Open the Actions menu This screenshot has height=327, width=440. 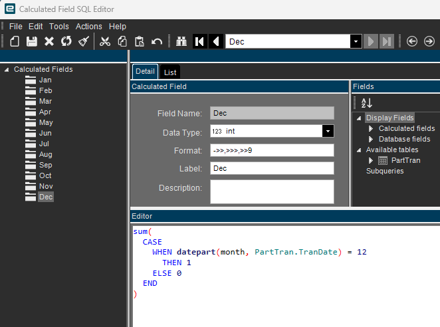[88, 27]
